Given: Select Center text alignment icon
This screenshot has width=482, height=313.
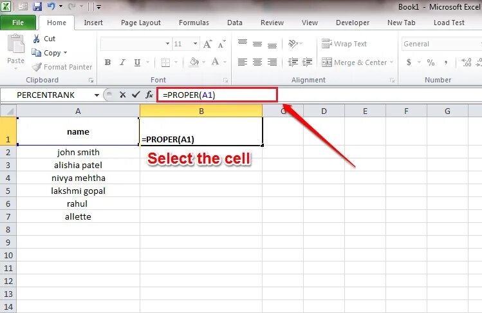Looking at the screenshot, I should point(257,62).
